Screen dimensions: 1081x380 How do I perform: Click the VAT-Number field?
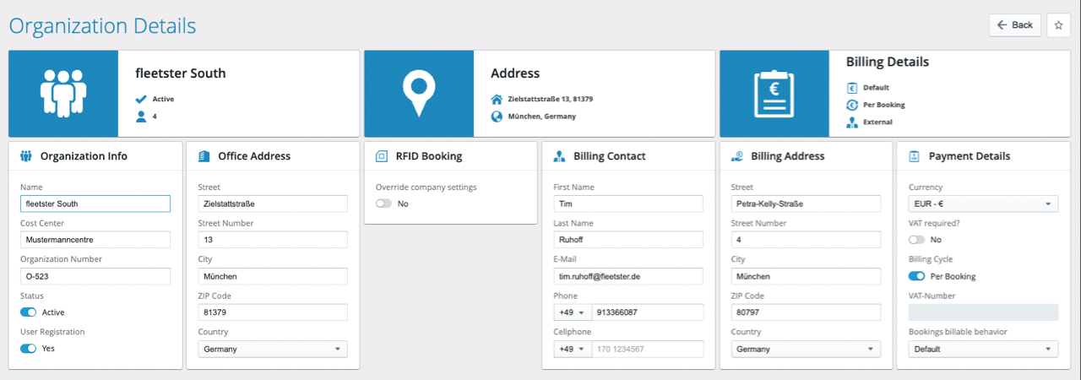(x=983, y=312)
